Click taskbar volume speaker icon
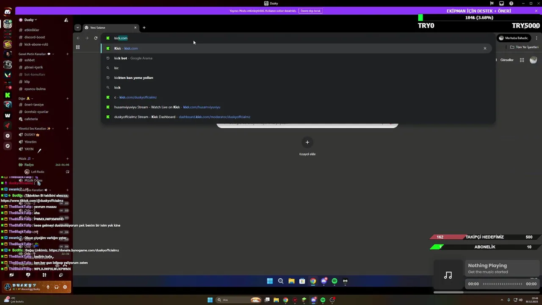The image size is (542, 305). tap(521, 300)
